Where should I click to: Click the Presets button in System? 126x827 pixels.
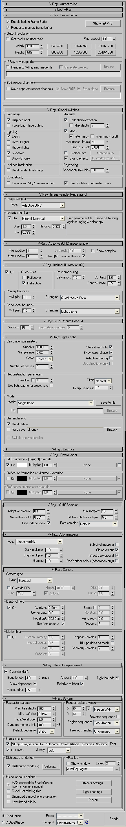coord(93,800)
